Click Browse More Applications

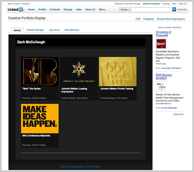coord(171,19)
